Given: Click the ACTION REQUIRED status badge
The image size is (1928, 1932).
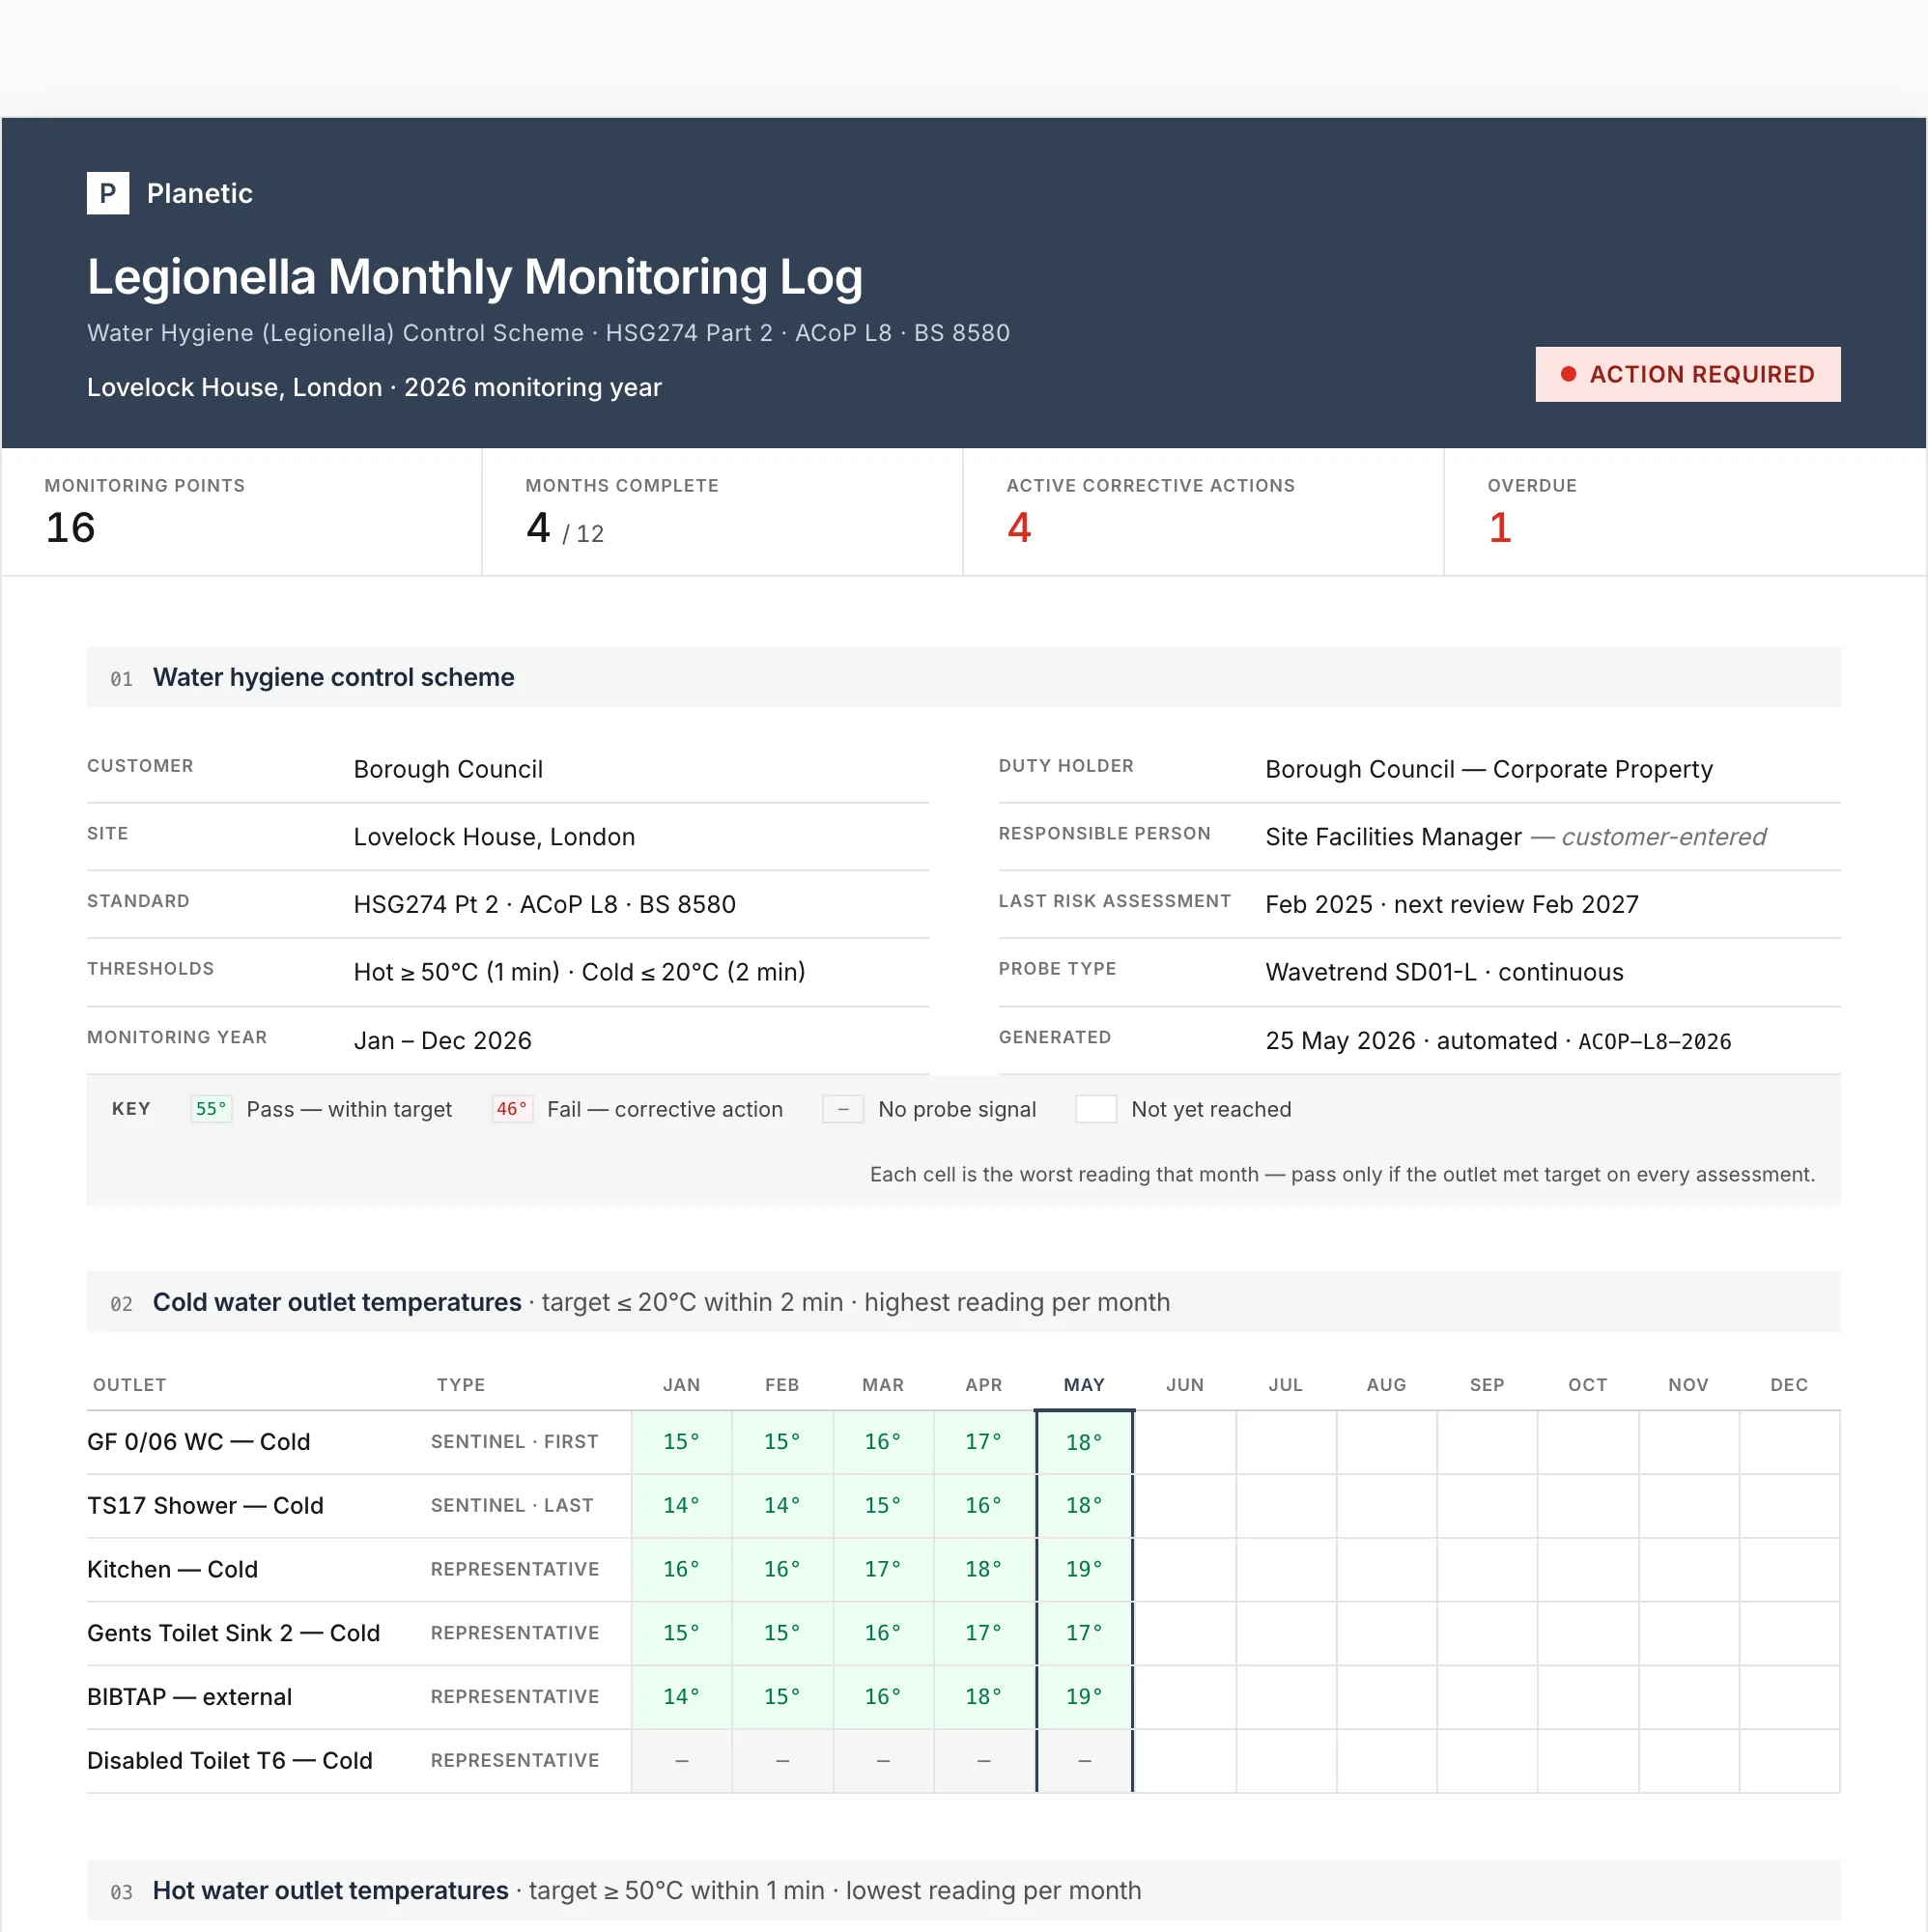Looking at the screenshot, I should pos(1687,374).
